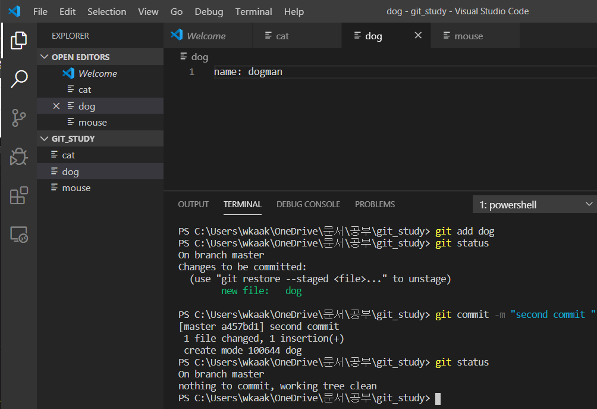Switch to the Welcome editor tab

pos(208,36)
